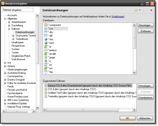
Task: Click the *.css file type icon
Action: 46,28
